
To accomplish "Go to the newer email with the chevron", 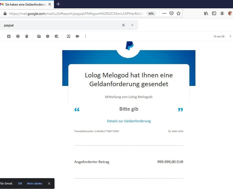I will click(230, 36).
